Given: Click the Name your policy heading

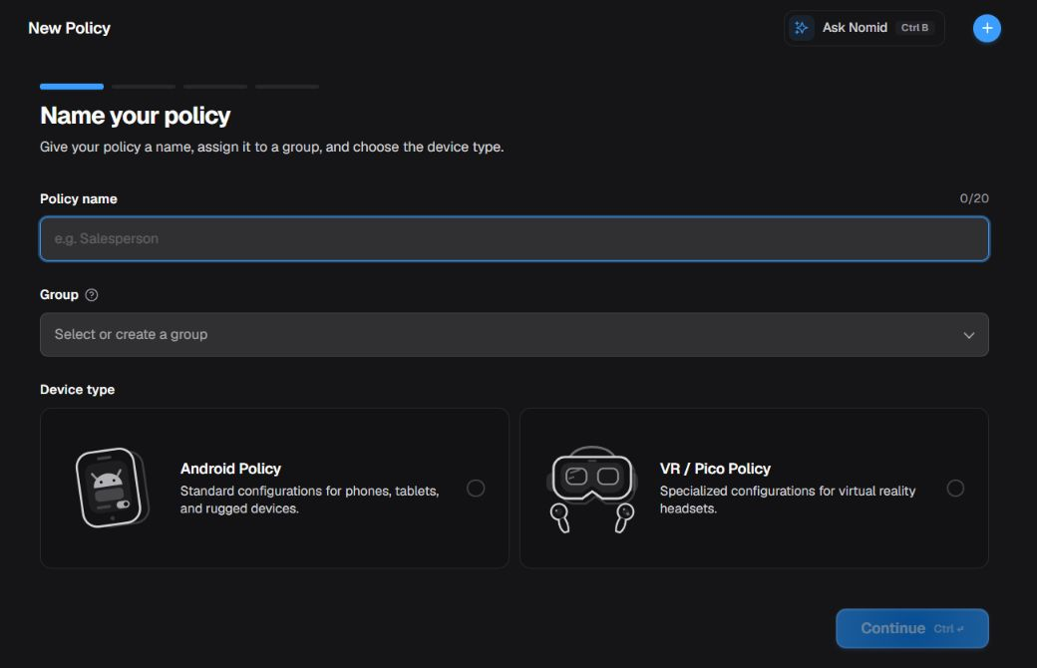Looking at the screenshot, I should click(x=135, y=116).
